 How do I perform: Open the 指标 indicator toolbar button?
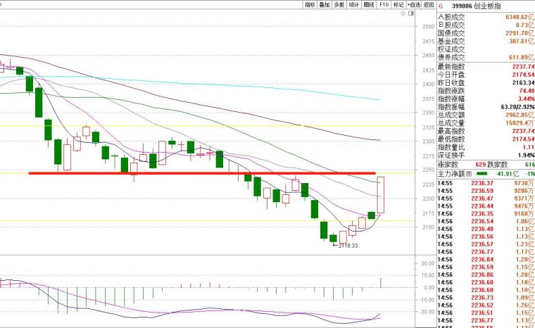coord(310,4)
